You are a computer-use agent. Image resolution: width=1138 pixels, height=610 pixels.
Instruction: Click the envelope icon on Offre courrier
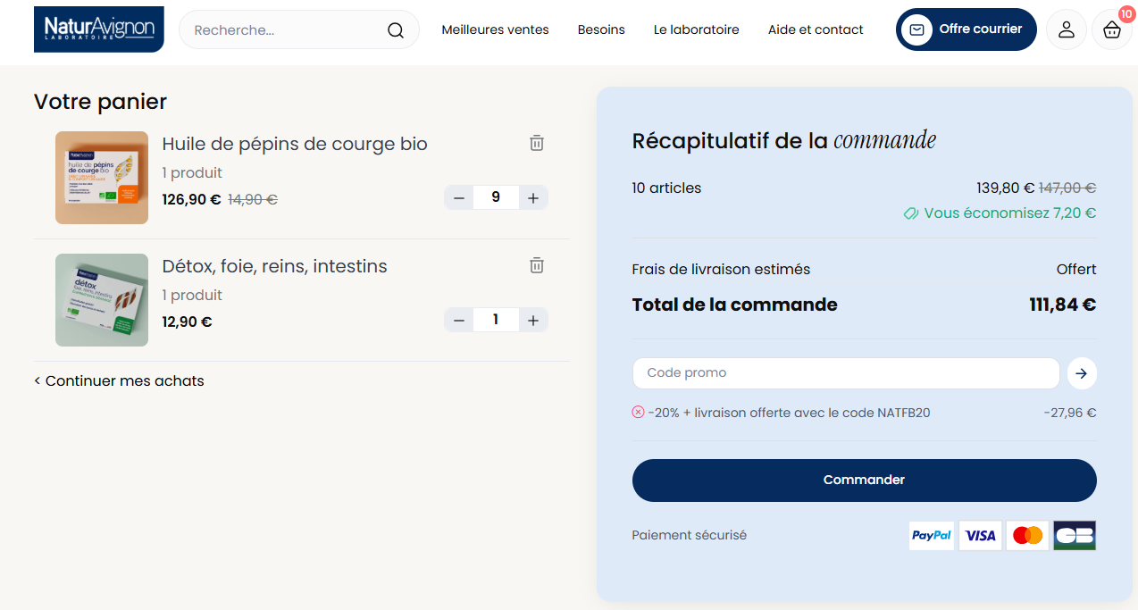click(917, 29)
